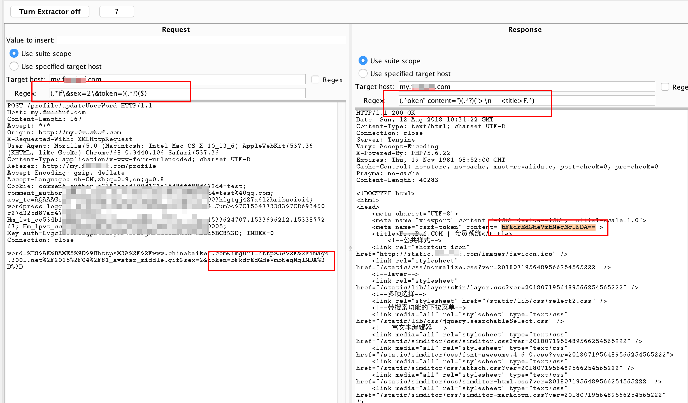Select Request Use specified target host radio
The image size is (688, 403).
point(14,66)
